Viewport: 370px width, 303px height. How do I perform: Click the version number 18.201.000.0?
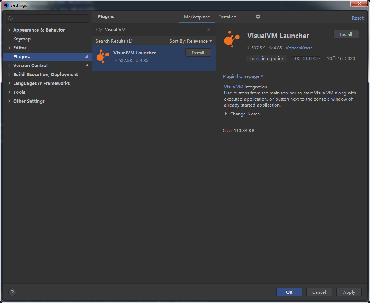pyautogui.click(x=306, y=58)
